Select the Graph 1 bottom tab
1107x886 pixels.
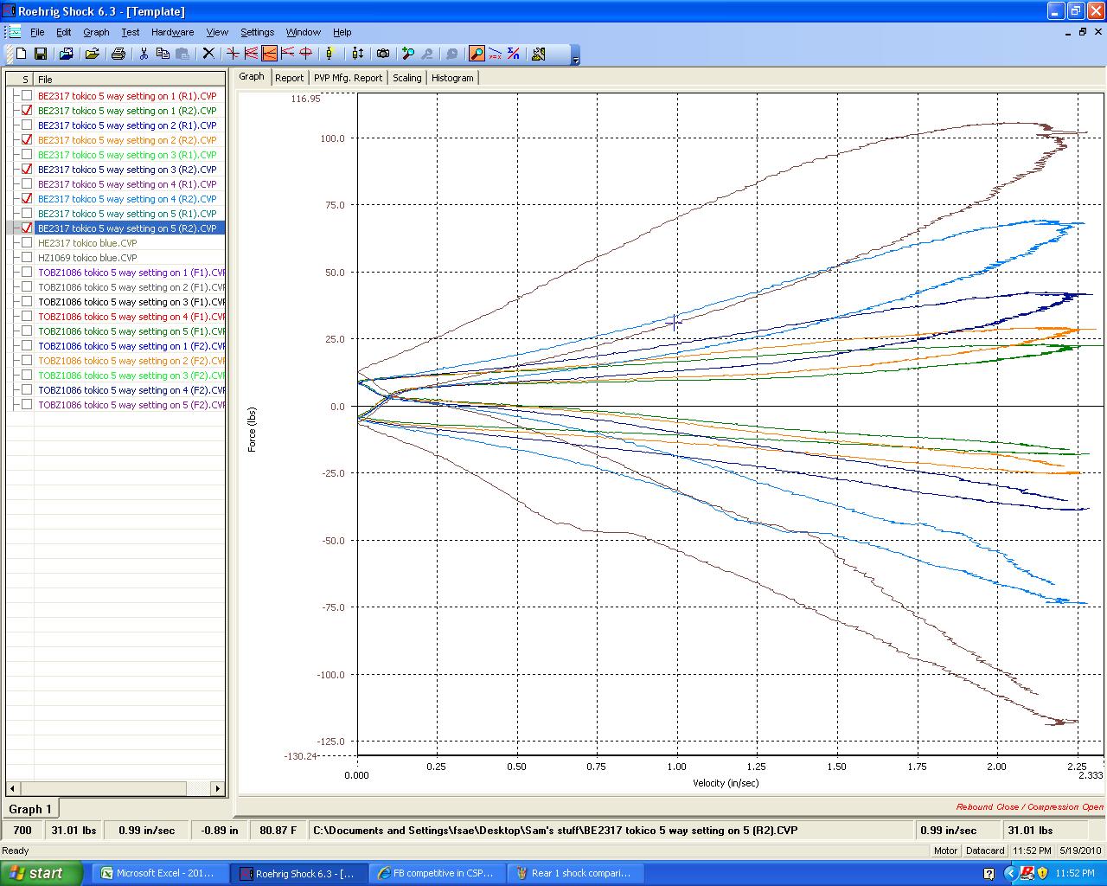(x=30, y=809)
